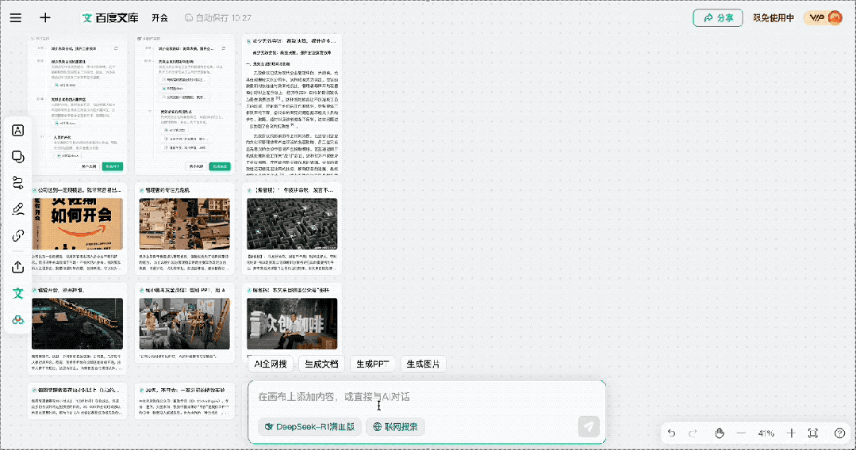Click the white button in second outline card

coord(197,166)
